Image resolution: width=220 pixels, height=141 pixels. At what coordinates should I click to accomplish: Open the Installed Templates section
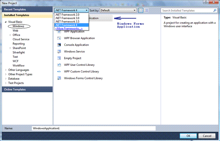27,15
